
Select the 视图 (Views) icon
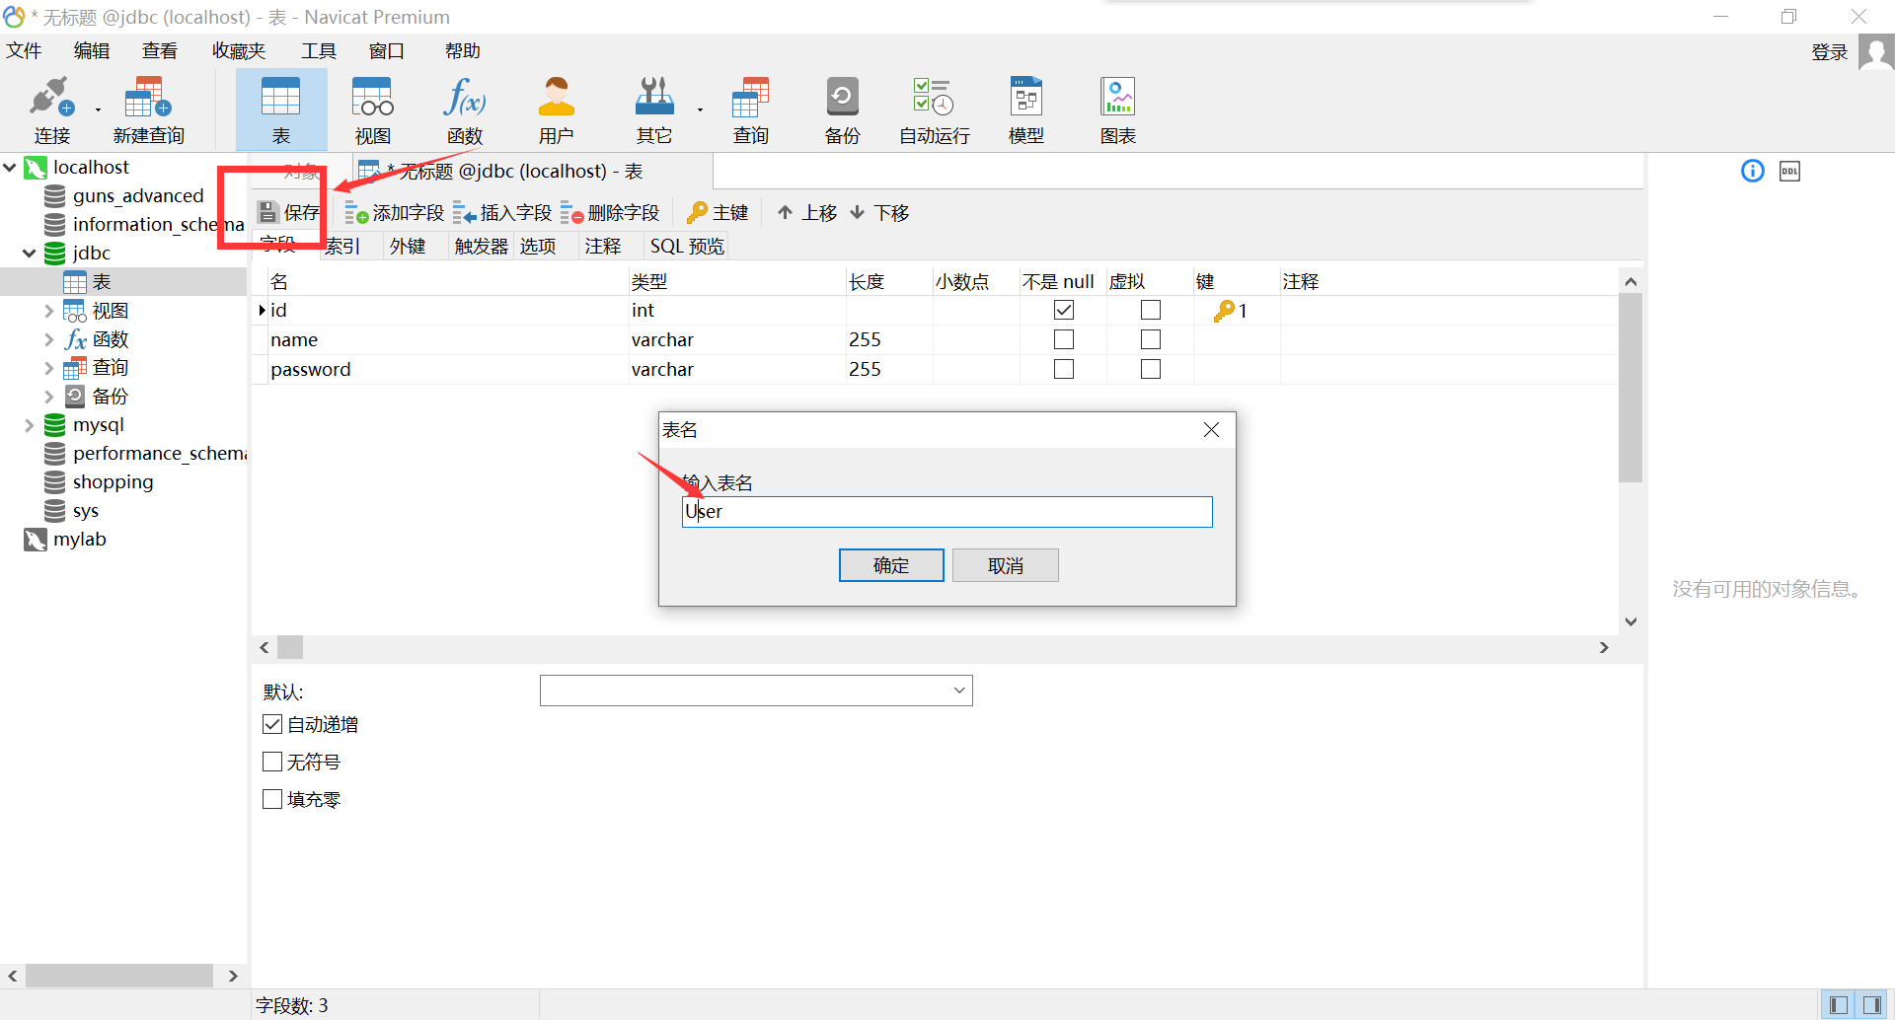pyautogui.click(x=372, y=109)
